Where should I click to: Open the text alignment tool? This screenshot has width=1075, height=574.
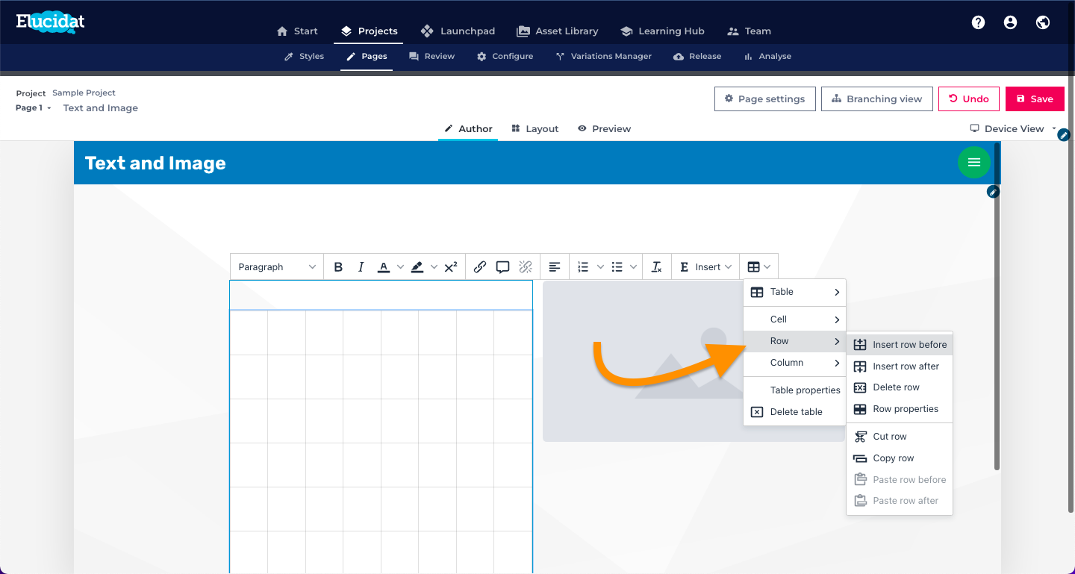pyautogui.click(x=555, y=267)
